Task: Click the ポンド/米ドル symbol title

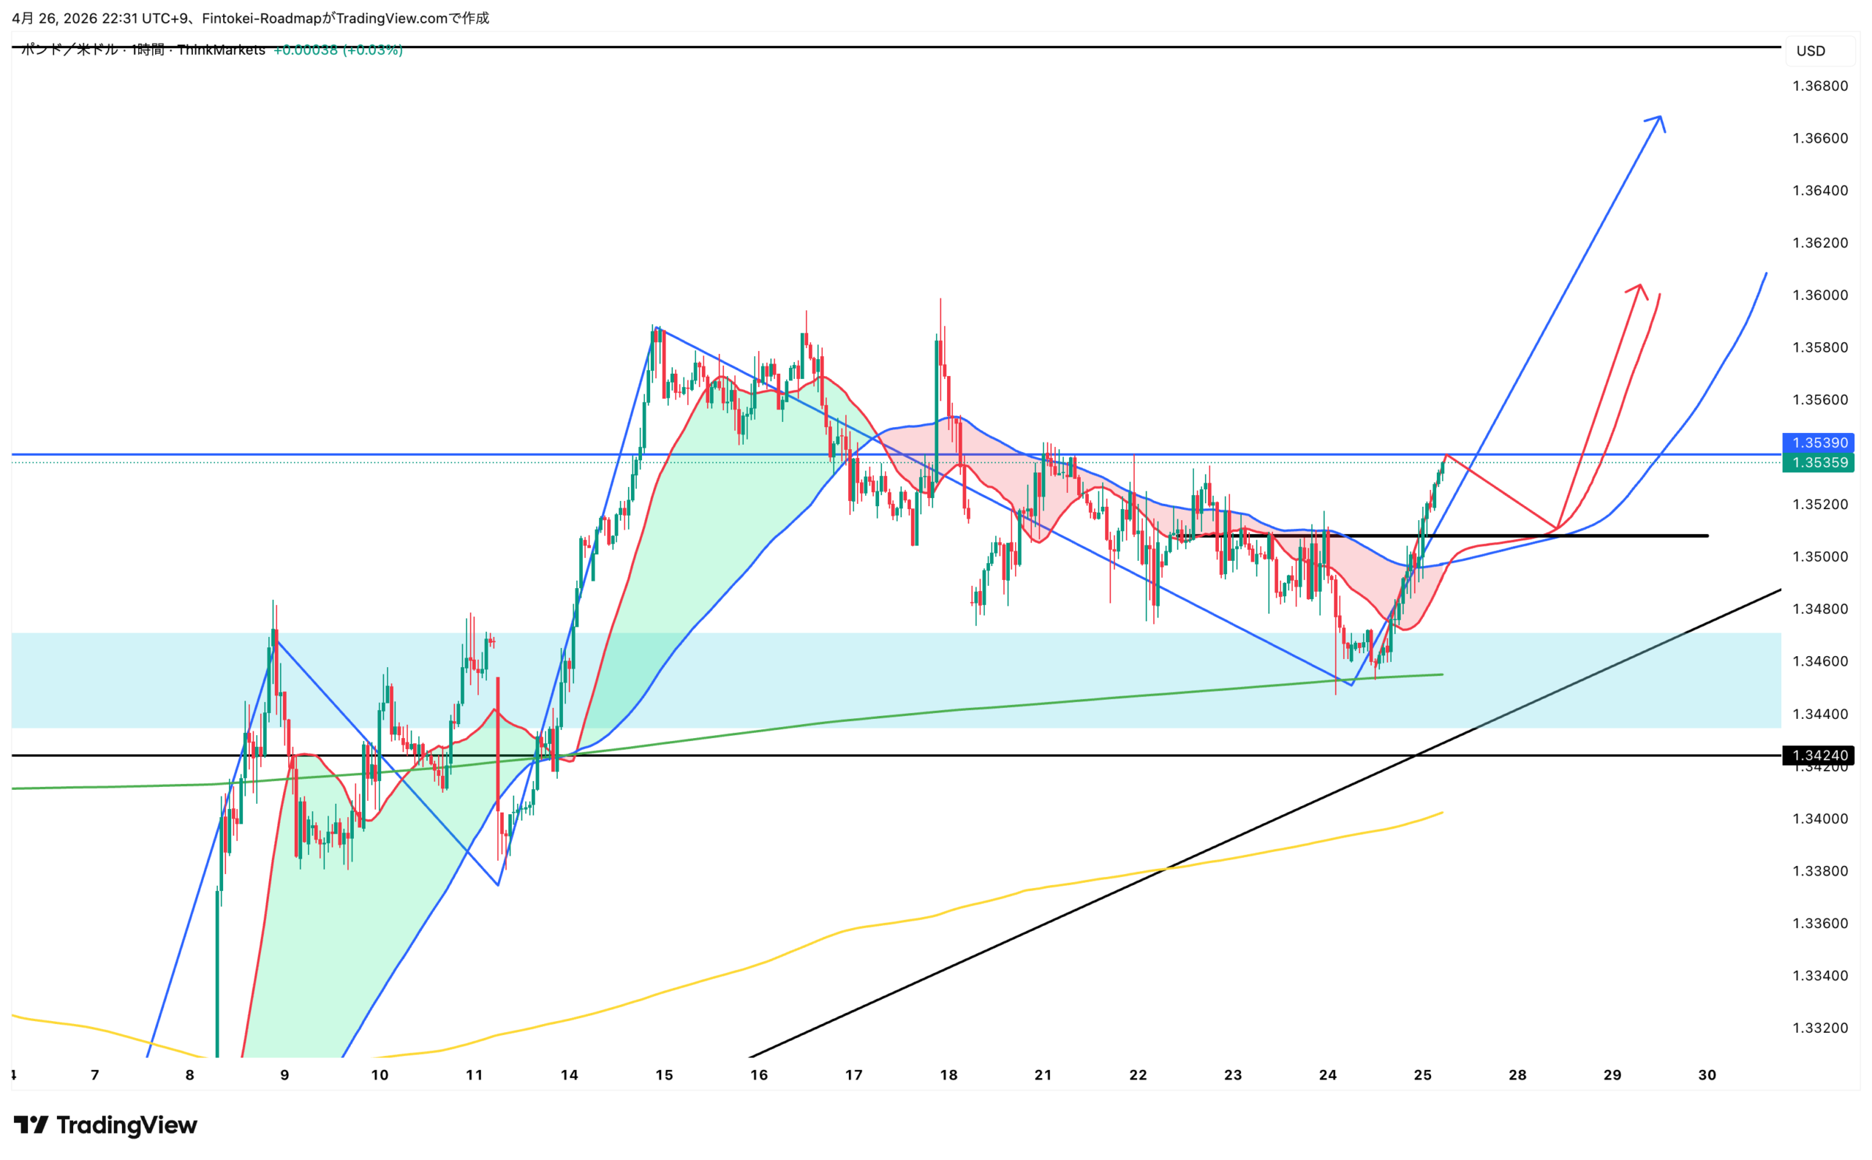Action: (x=69, y=50)
